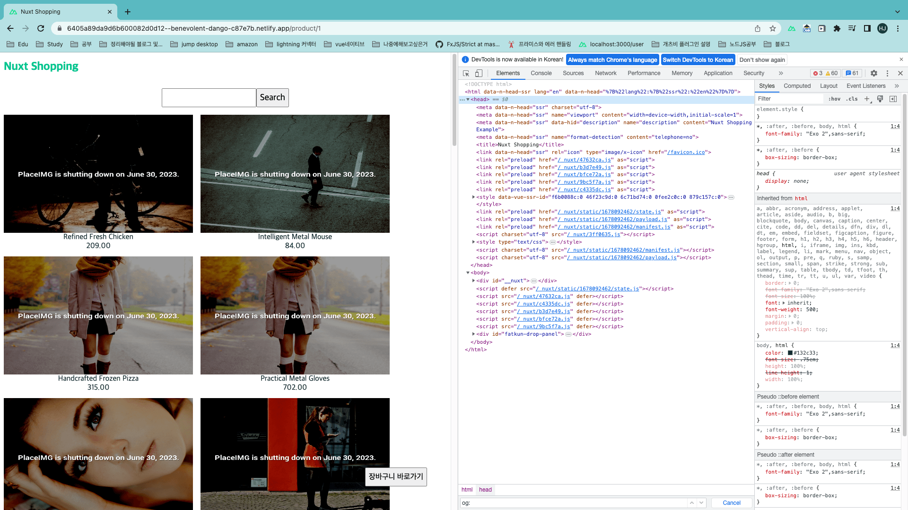Open a new browser tab

(128, 12)
